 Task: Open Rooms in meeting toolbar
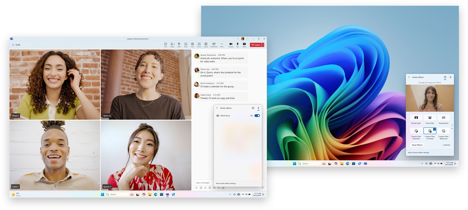coord(199,45)
